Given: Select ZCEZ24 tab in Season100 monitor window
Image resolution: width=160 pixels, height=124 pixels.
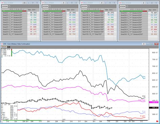Looking at the screenshot, I should click(x=84, y=6).
